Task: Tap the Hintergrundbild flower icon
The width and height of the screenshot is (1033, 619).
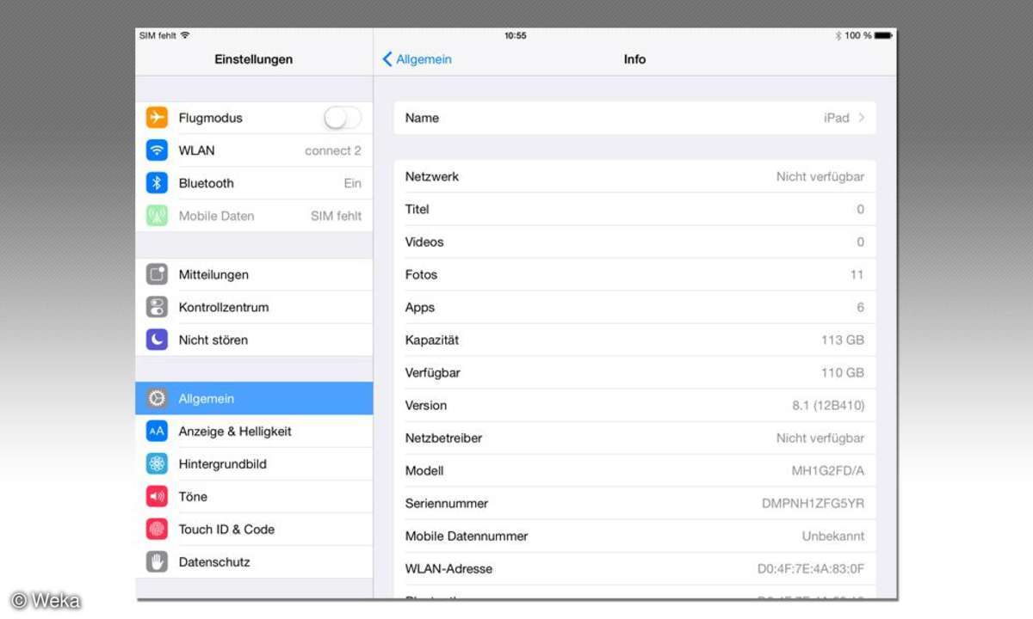Action: [x=157, y=463]
